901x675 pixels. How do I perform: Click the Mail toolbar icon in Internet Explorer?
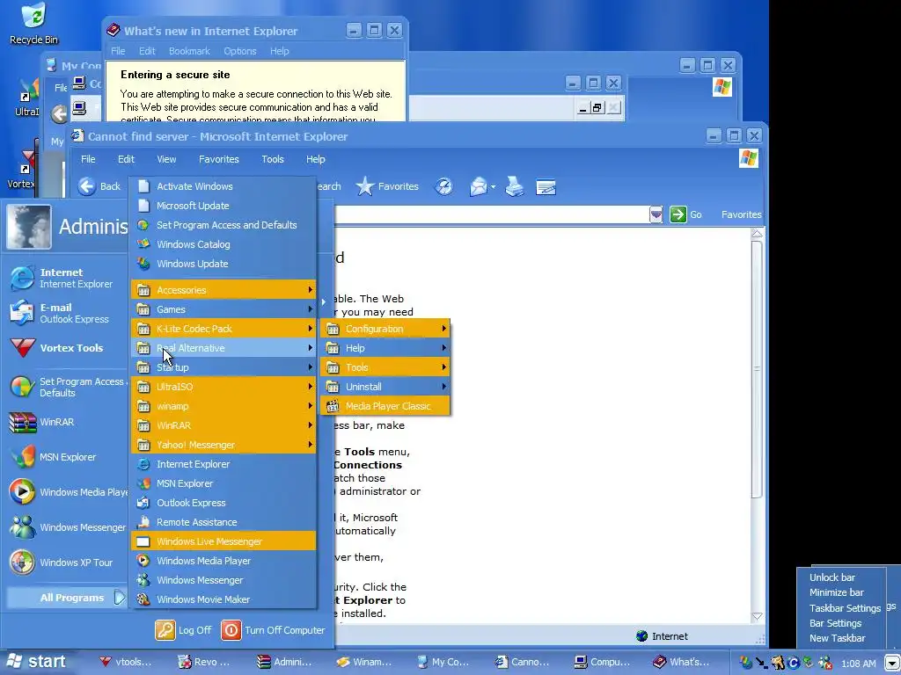pyautogui.click(x=478, y=186)
